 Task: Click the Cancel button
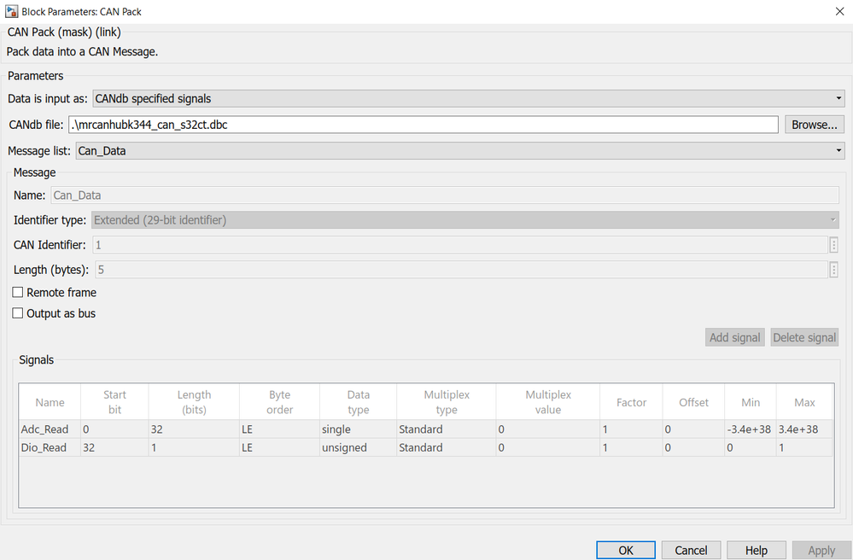[x=692, y=551]
